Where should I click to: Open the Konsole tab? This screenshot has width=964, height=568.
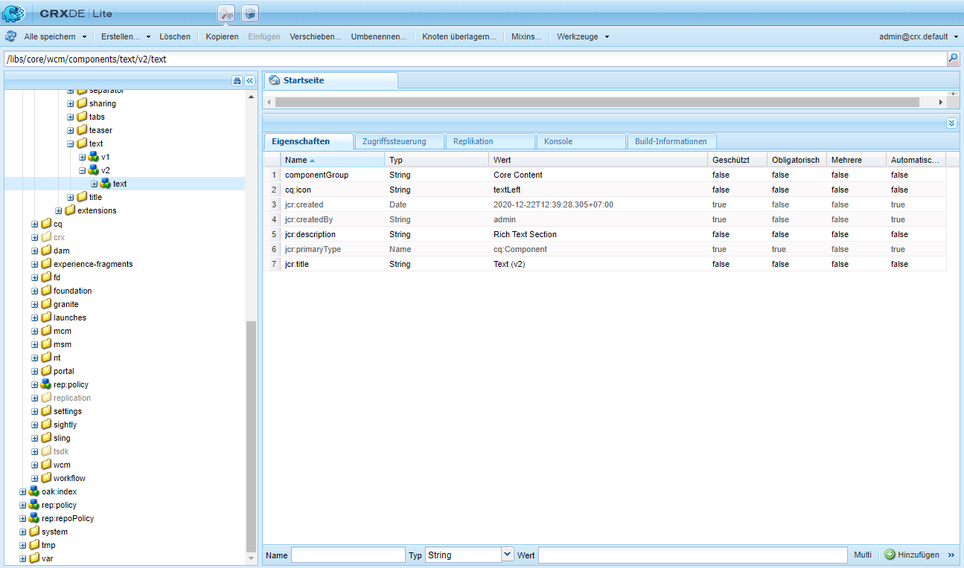click(581, 141)
